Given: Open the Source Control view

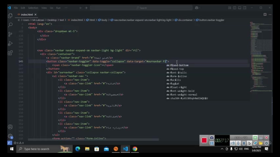Looking at the screenshot, I should click(10, 34).
